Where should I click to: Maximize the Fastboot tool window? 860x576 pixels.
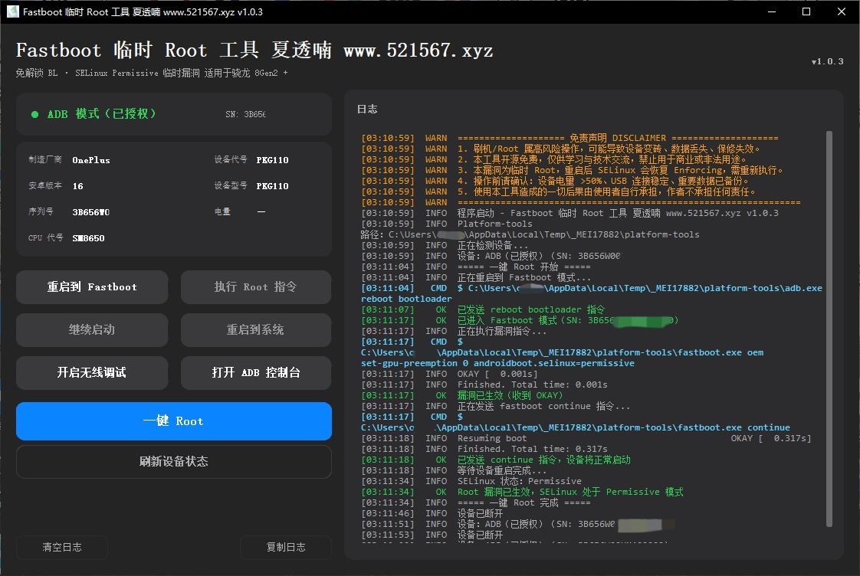pos(806,11)
